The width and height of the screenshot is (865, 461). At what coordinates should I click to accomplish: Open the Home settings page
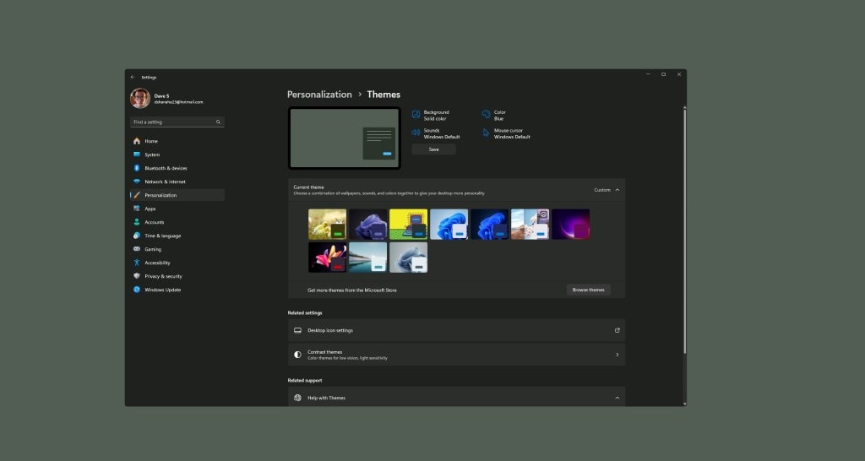177,141
